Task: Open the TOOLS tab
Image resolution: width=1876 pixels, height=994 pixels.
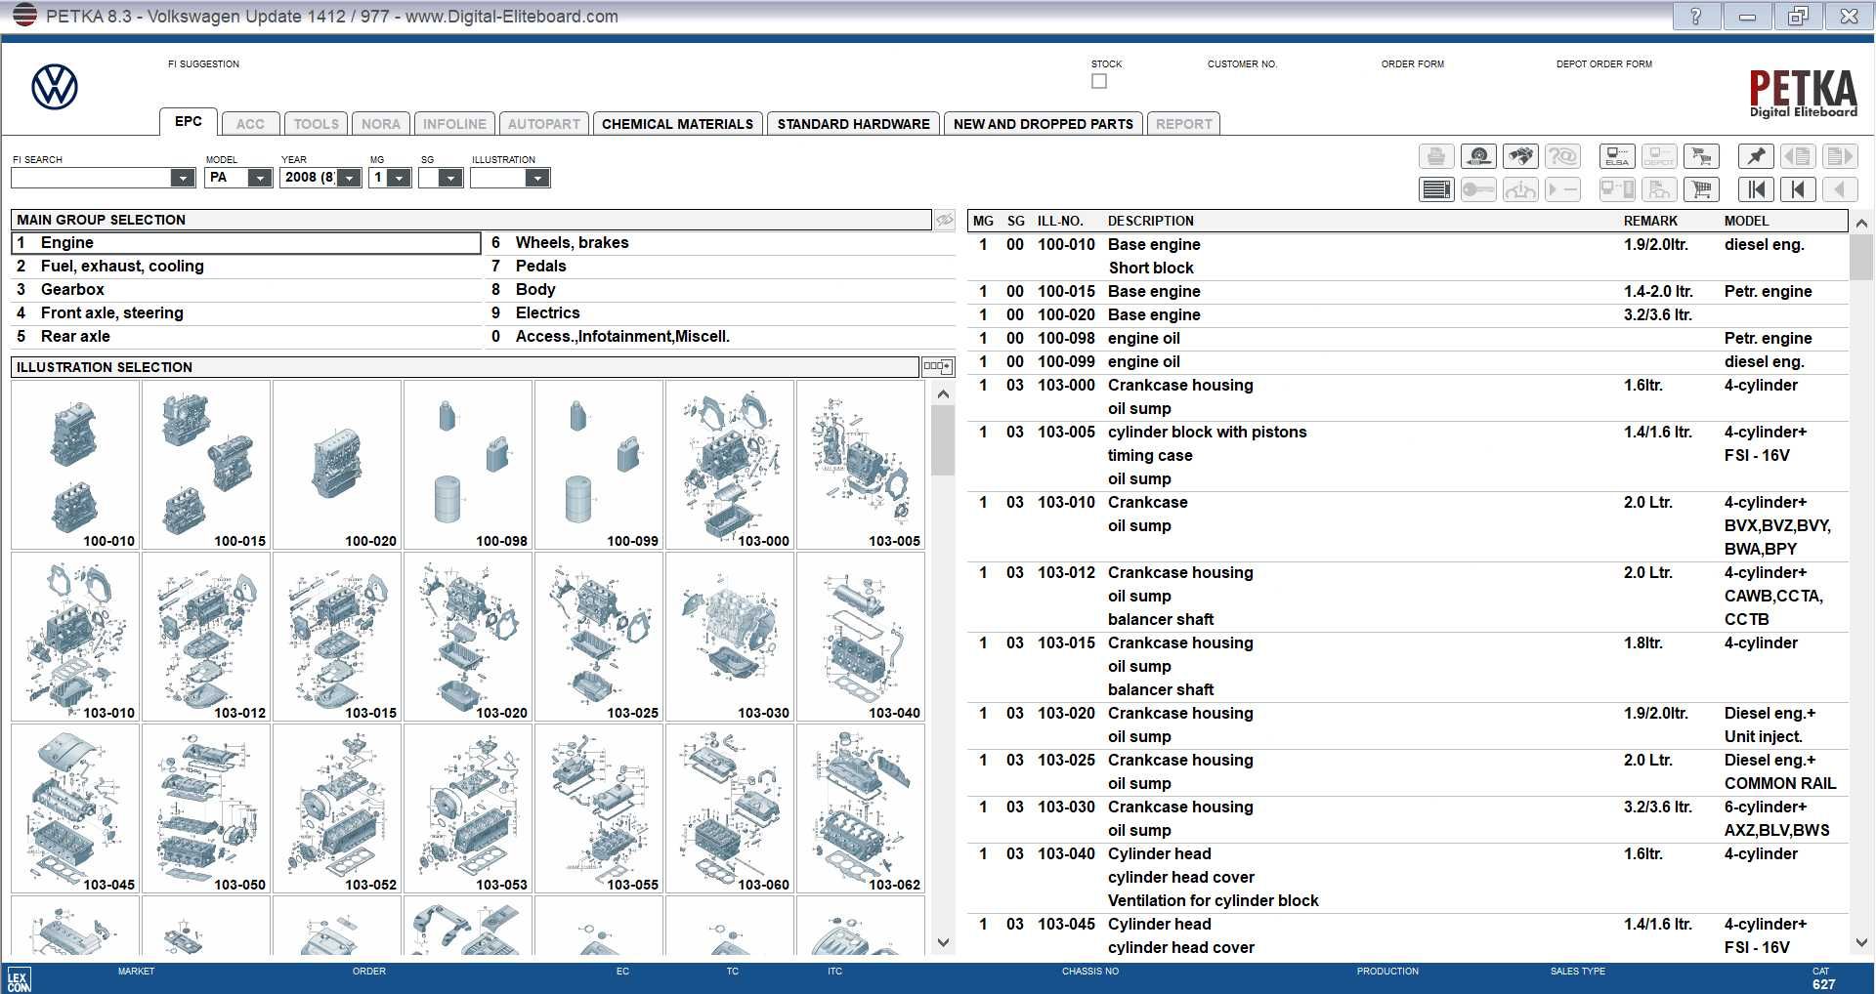Action: pyautogui.click(x=317, y=124)
